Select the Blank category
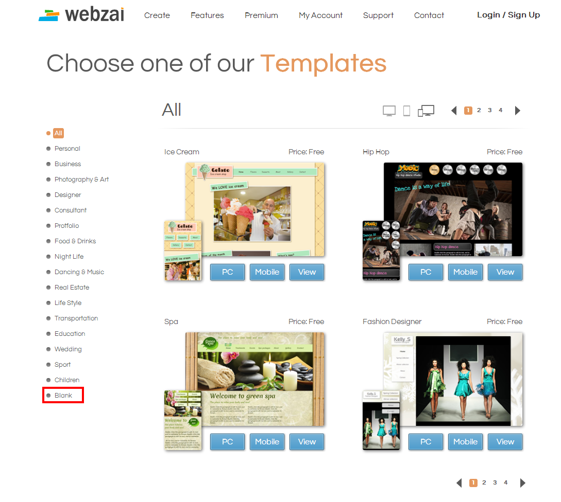The width and height of the screenshot is (561, 502). (63, 395)
